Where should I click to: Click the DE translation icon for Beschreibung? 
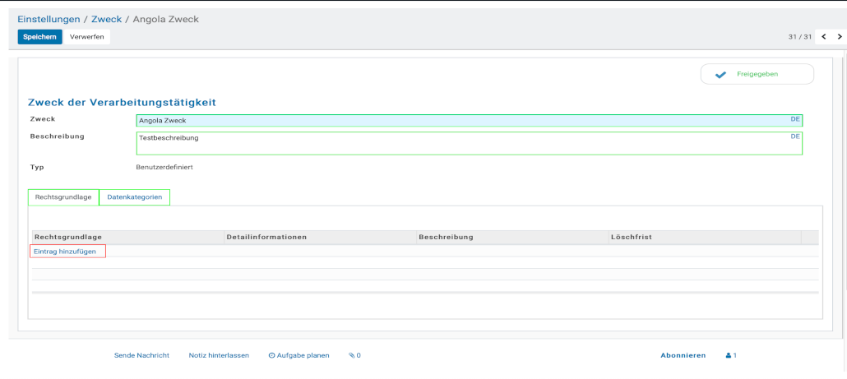795,136
